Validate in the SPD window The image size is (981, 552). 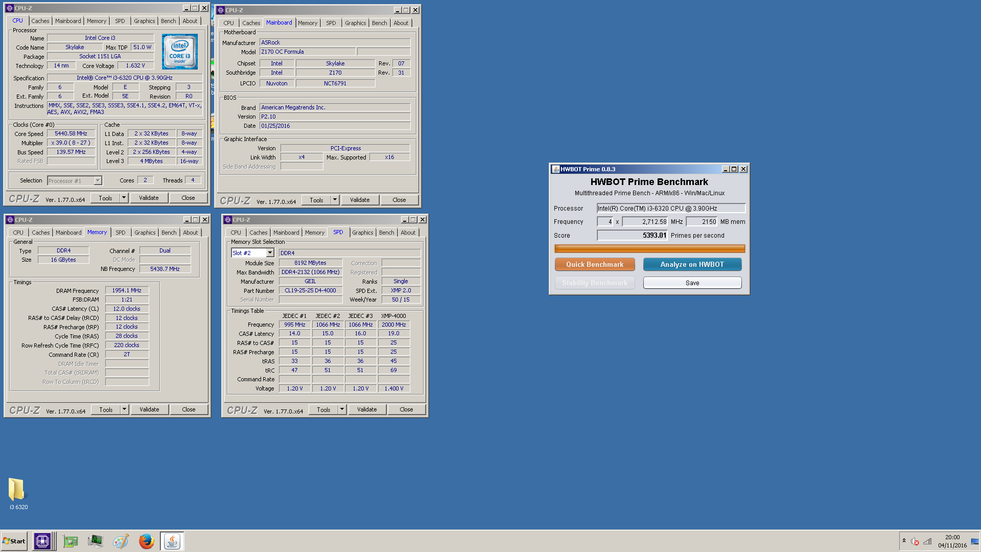click(x=367, y=409)
